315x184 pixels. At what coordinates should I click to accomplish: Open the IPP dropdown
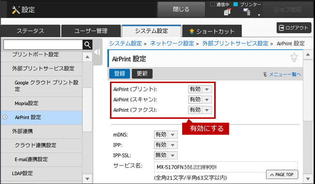(166, 145)
